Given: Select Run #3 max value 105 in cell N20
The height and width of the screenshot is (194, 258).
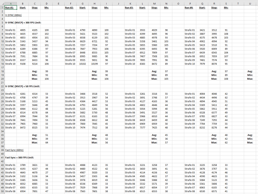Looking at the screenshot, I should (166, 79).
